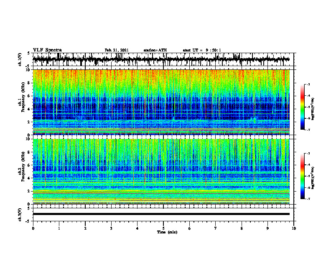
Task: Select the "start UT = 9:50:1" text
Action: click(202, 50)
